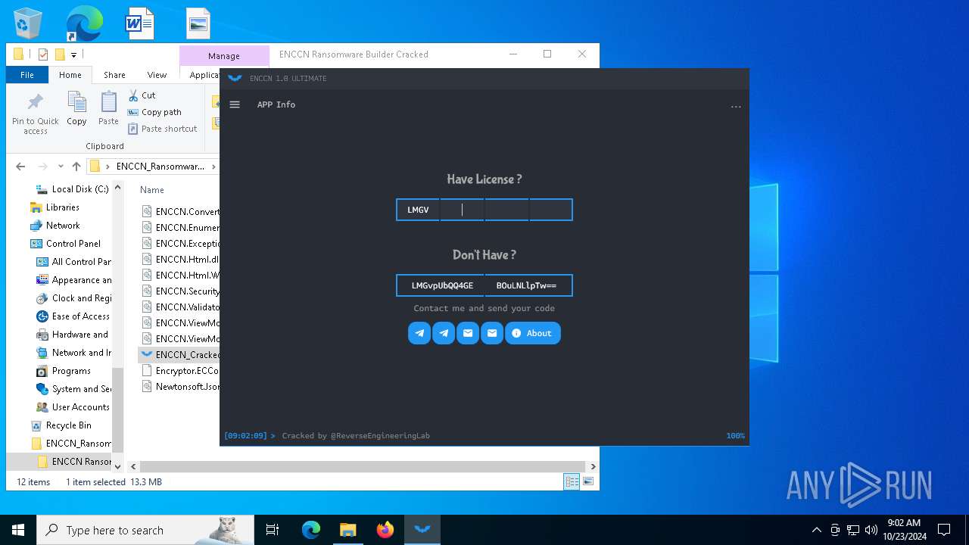Screen dimensions: 969x545
Task: Select Ease of Access tree item
Action: (x=73, y=316)
